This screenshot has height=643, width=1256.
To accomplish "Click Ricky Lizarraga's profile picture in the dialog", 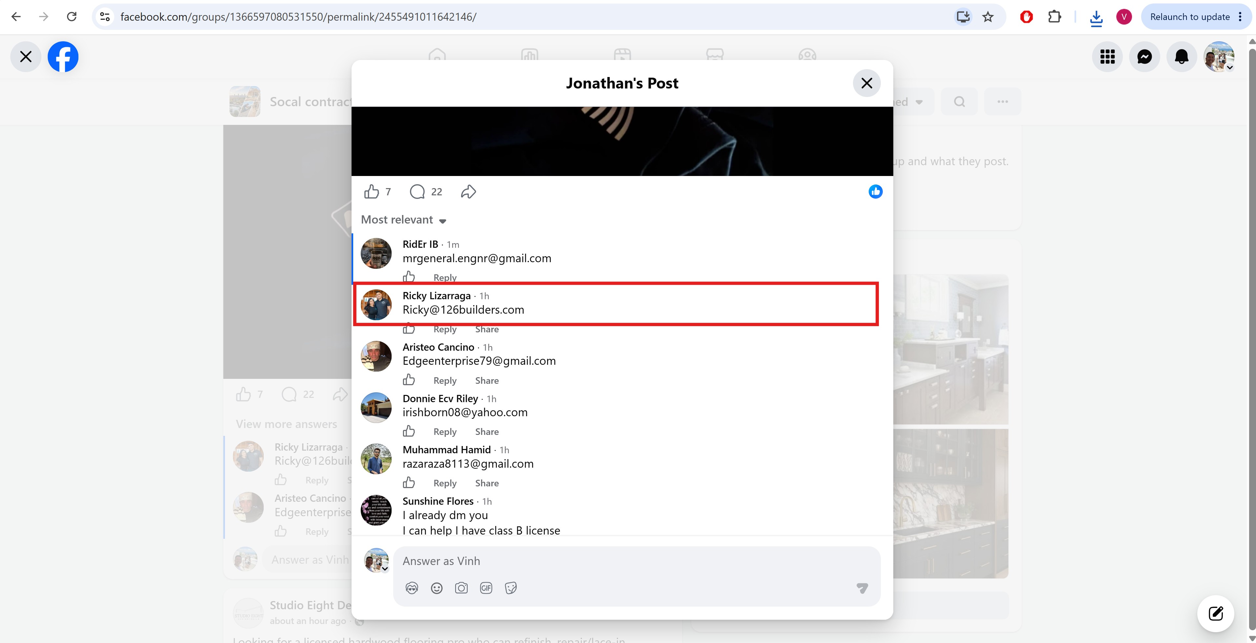I will (x=376, y=305).
